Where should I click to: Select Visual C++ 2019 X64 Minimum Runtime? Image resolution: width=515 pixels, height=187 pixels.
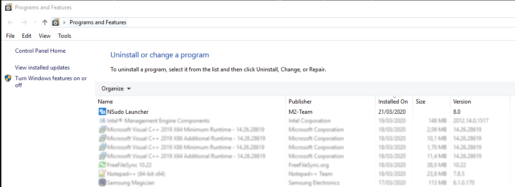304,129
